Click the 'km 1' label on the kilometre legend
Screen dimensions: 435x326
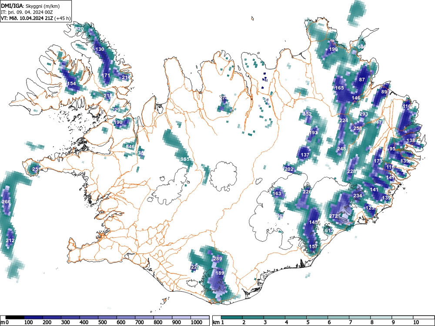219,323
